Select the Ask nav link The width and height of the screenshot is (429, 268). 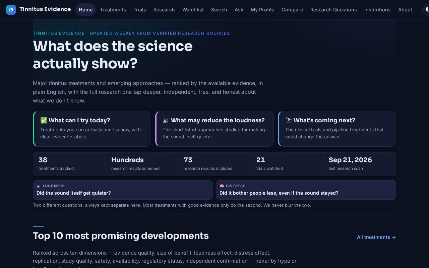point(239,10)
